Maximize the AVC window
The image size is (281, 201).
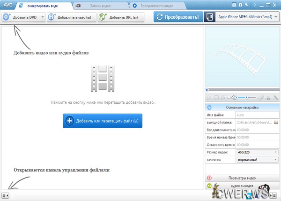pos(268,5)
